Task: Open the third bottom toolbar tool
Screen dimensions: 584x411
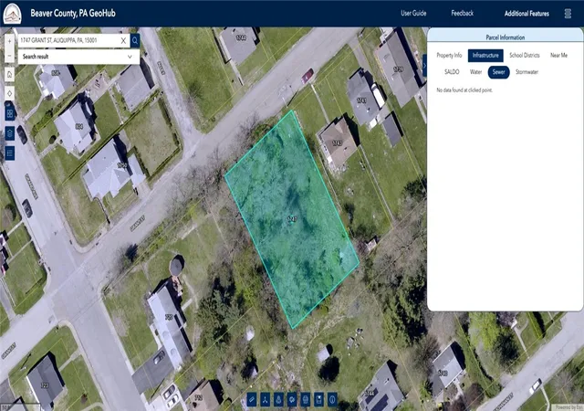Action: coord(278,399)
